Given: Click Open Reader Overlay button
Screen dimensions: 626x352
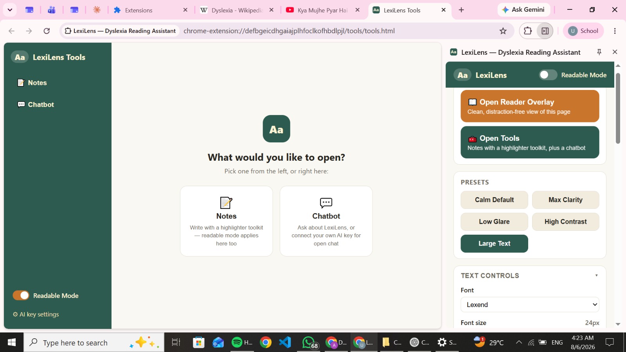Looking at the screenshot, I should (x=530, y=106).
